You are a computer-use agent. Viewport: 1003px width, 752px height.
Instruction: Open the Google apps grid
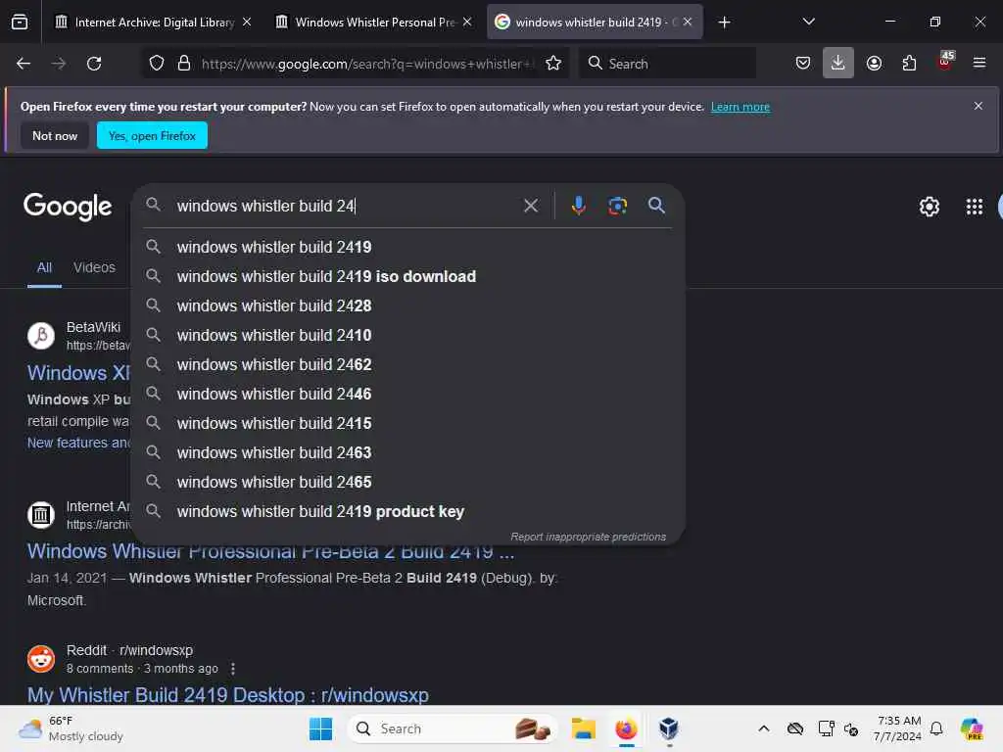click(x=975, y=207)
